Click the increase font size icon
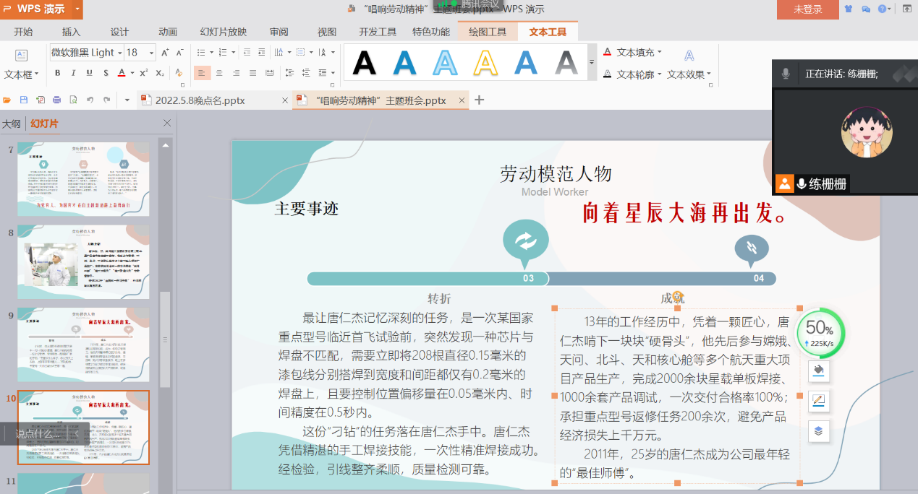Screen dimensions: 918x494 coord(165,53)
